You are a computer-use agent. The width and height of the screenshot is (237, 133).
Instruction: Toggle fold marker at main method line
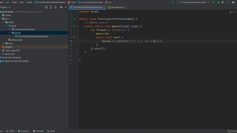(78, 26)
